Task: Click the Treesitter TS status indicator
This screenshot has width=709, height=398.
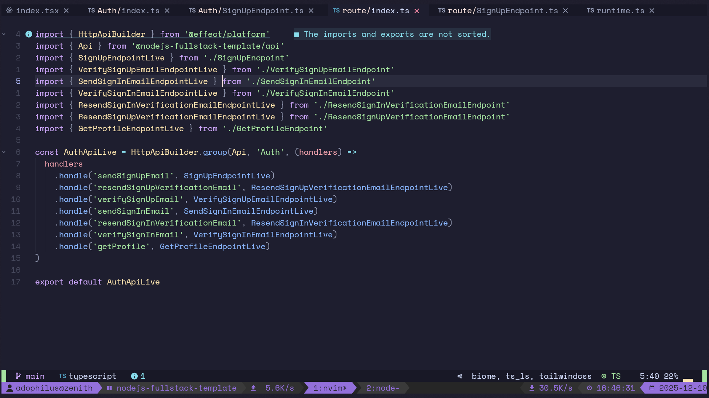Action: pyautogui.click(x=611, y=376)
